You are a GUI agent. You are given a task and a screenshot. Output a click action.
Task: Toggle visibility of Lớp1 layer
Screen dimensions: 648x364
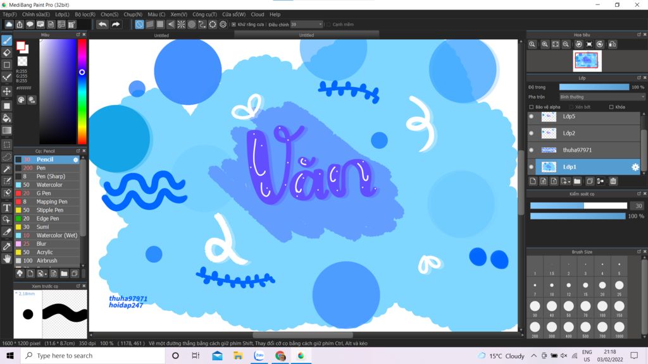(531, 167)
